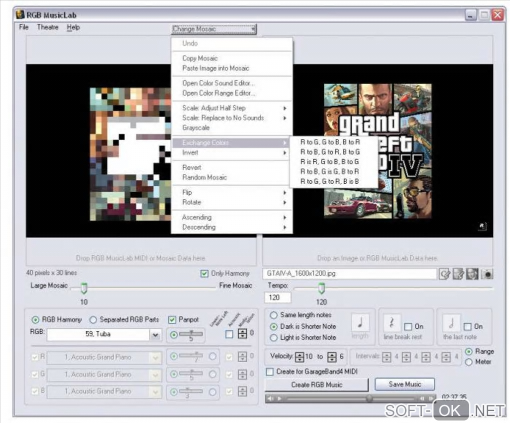The width and height of the screenshot is (510, 423).
Task: Choose Light is Shorter Note option
Action: click(274, 338)
